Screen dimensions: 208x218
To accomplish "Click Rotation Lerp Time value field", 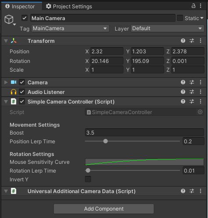I will click(x=193, y=170).
